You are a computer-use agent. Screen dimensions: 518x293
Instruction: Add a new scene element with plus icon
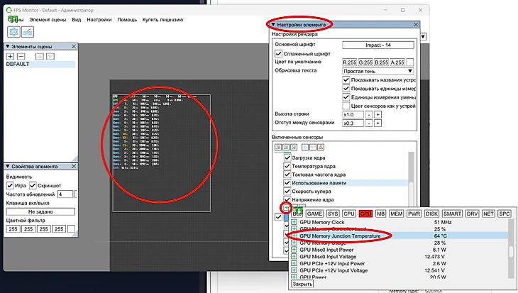click(10, 56)
